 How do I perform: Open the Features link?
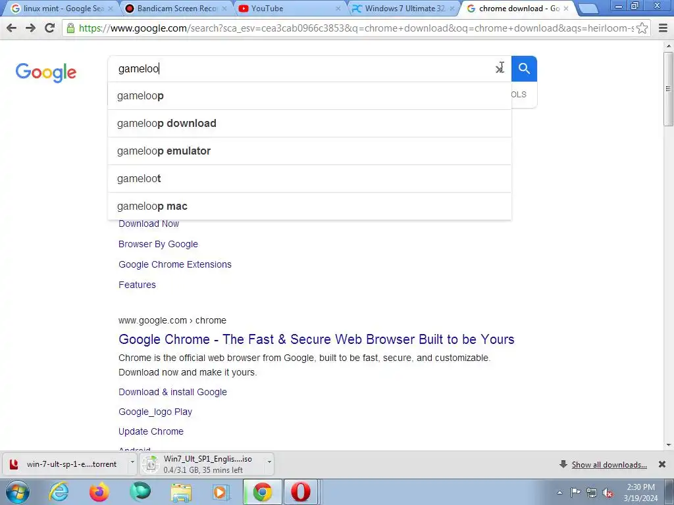coord(137,285)
